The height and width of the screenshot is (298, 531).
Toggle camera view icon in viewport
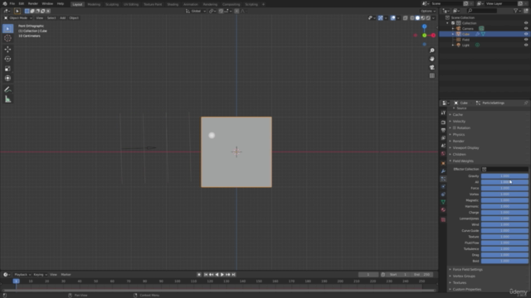click(x=431, y=67)
